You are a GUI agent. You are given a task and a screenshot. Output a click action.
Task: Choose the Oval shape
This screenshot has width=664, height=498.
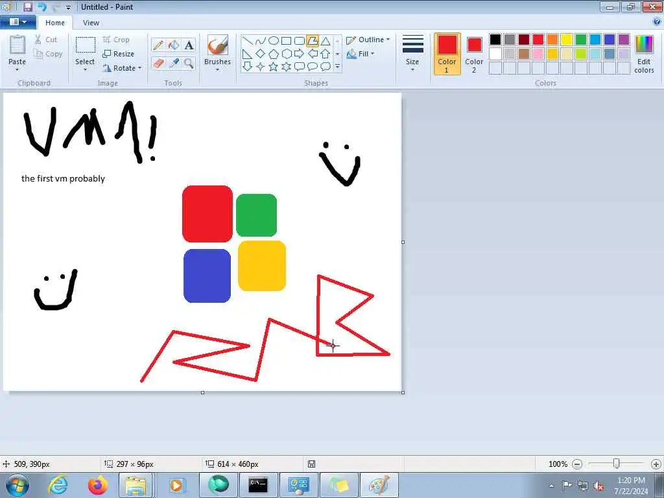pyautogui.click(x=274, y=41)
